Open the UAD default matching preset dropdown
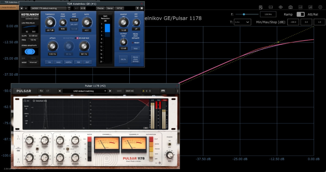Viewport: 326px width, 172px height. click(x=85, y=91)
